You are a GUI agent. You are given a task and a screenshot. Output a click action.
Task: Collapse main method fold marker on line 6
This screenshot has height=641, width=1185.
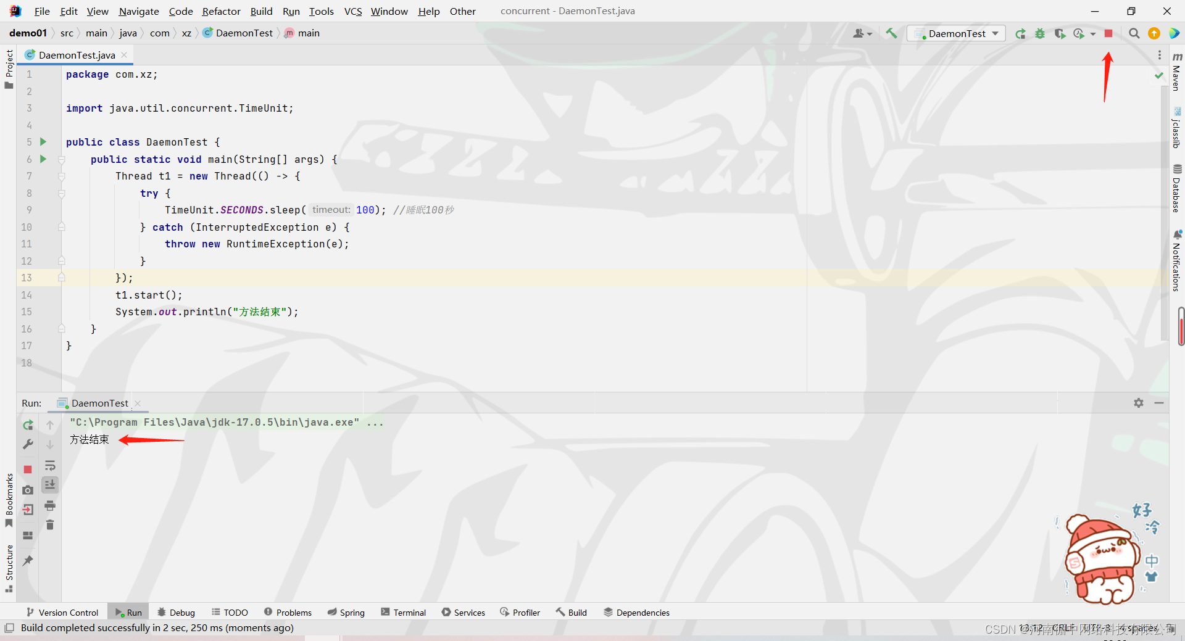(62, 159)
